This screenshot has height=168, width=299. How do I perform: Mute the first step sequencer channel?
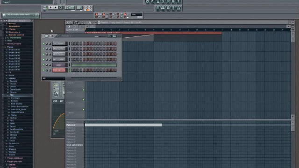click(43, 43)
